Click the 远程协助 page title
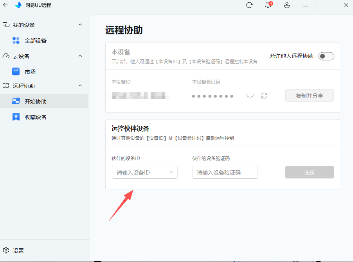This screenshot has width=353, height=262. point(124,30)
